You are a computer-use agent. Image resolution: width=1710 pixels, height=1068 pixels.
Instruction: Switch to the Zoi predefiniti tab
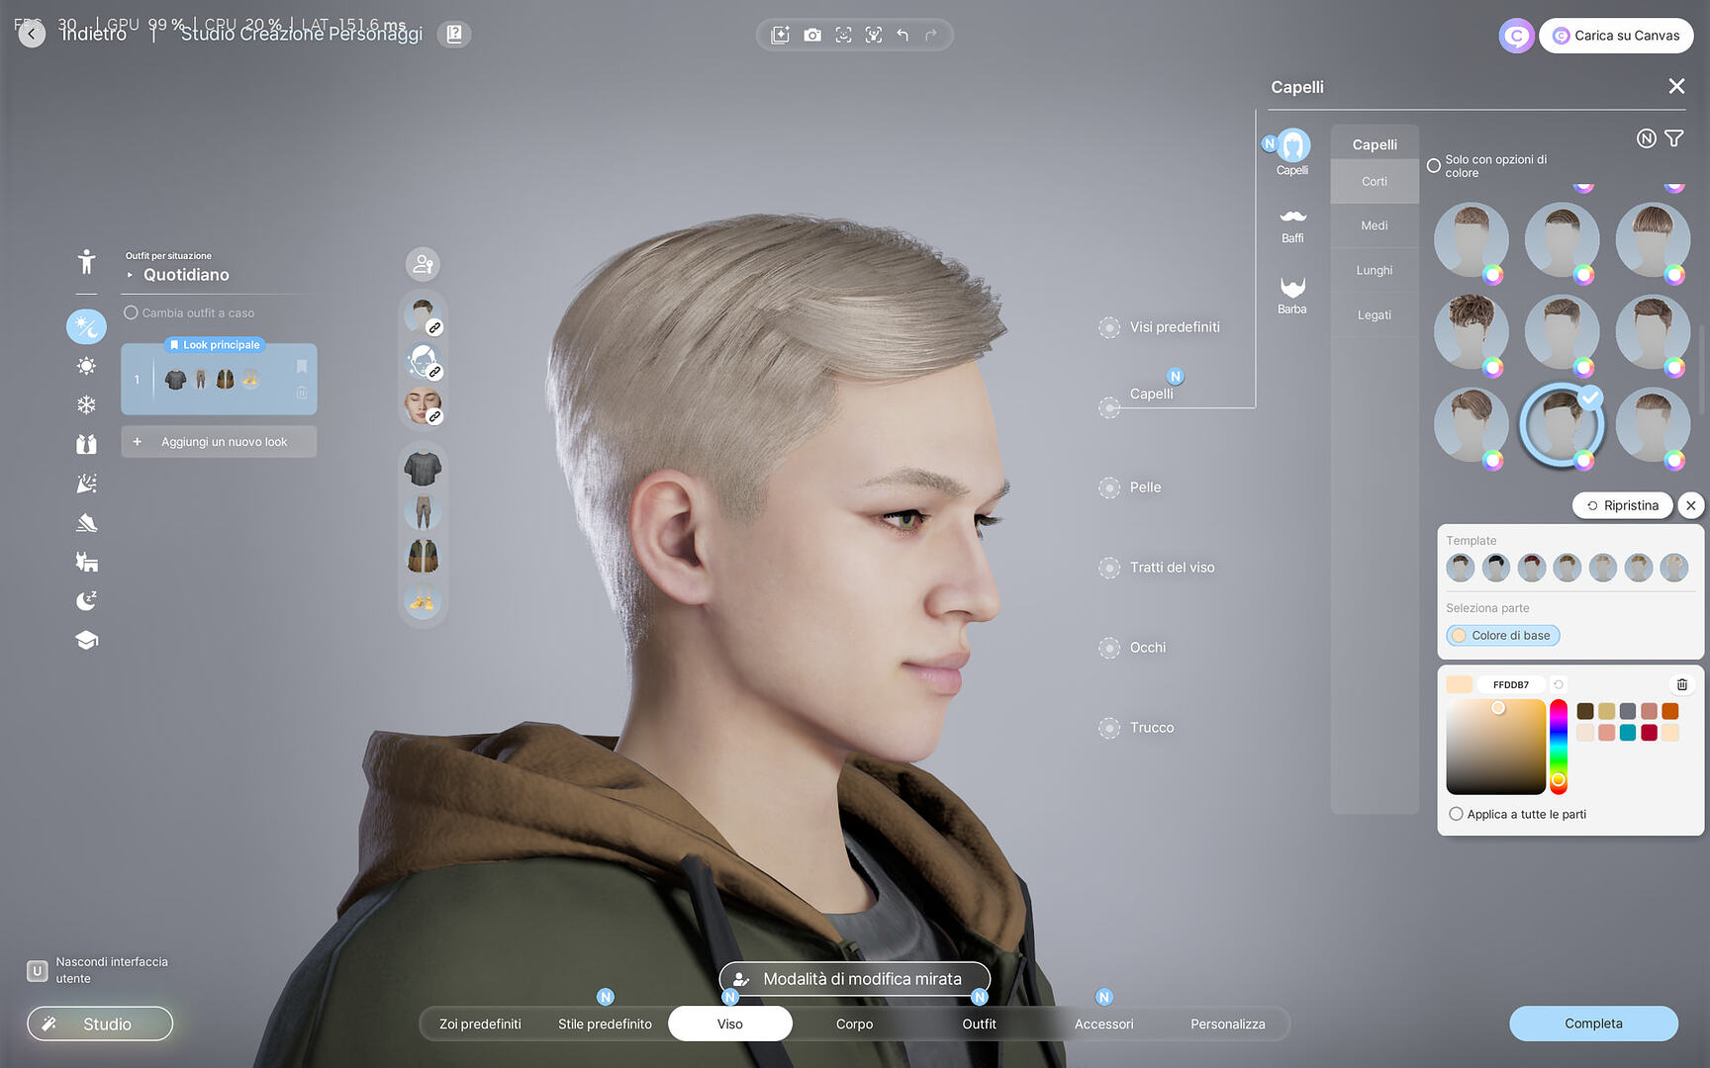(x=480, y=1023)
